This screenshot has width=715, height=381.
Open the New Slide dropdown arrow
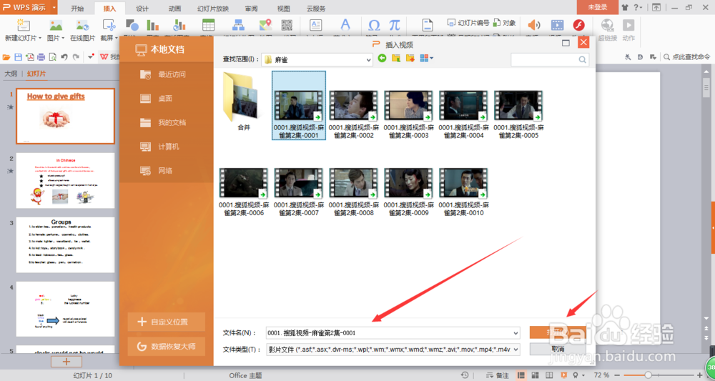click(40, 39)
